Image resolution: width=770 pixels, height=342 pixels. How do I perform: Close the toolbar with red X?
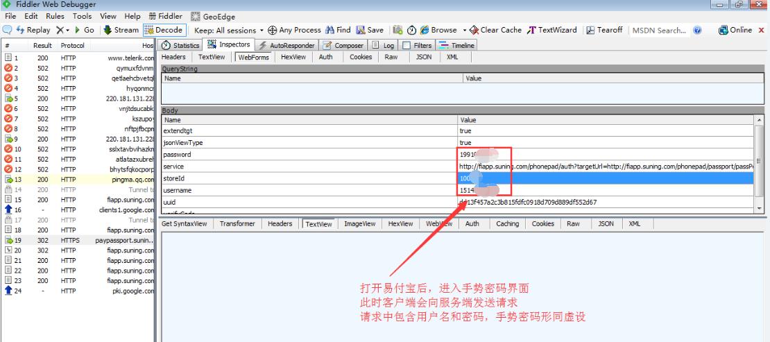pyautogui.click(x=762, y=30)
